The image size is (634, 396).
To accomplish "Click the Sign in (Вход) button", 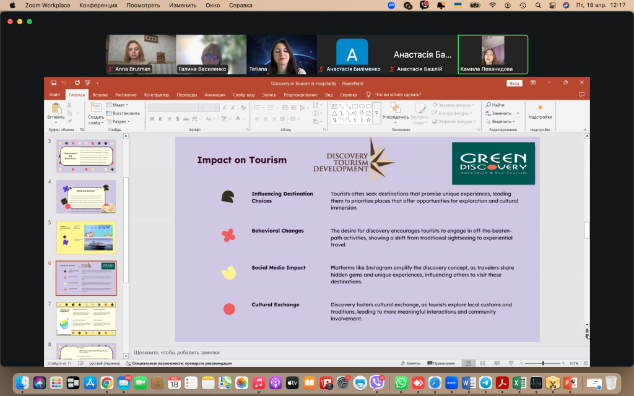I will tap(514, 83).
